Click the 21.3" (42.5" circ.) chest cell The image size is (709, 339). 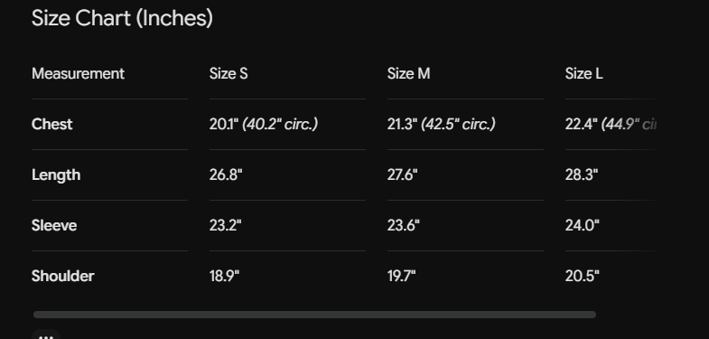pyautogui.click(x=442, y=124)
